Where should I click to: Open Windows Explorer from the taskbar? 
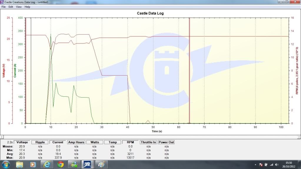[20, 165]
